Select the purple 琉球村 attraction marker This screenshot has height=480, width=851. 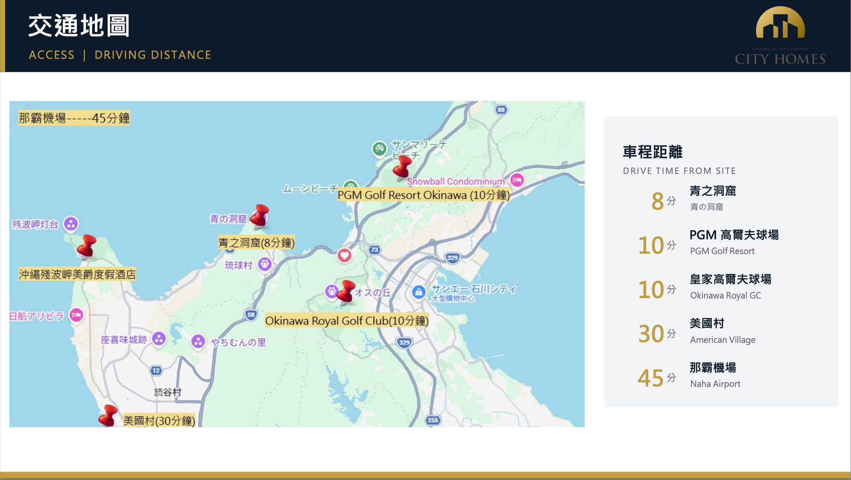265,264
